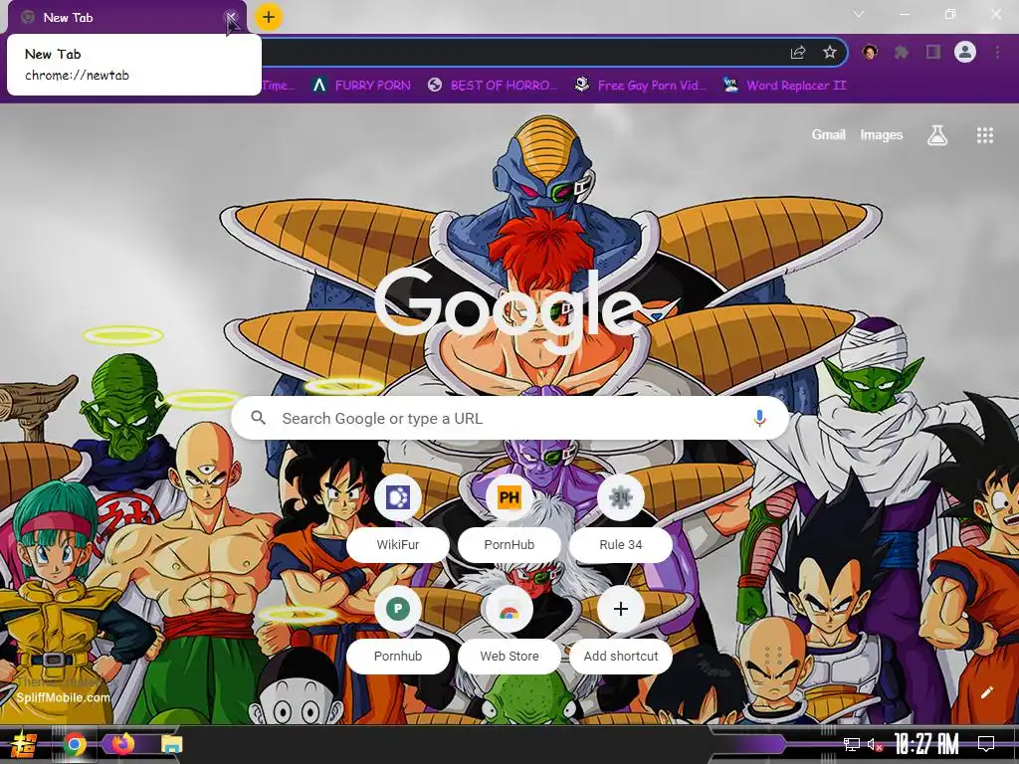This screenshot has height=764, width=1019.
Task: Select the New Tab browser tab
Action: [x=126, y=18]
